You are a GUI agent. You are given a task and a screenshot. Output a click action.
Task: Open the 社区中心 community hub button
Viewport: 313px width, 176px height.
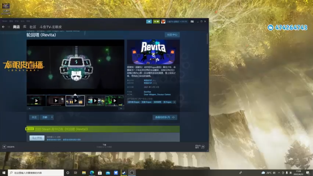tap(172, 35)
